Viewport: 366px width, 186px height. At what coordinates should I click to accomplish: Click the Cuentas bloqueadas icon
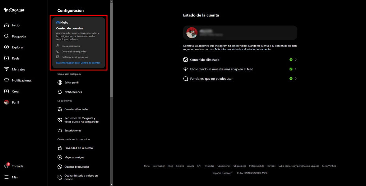click(x=60, y=167)
